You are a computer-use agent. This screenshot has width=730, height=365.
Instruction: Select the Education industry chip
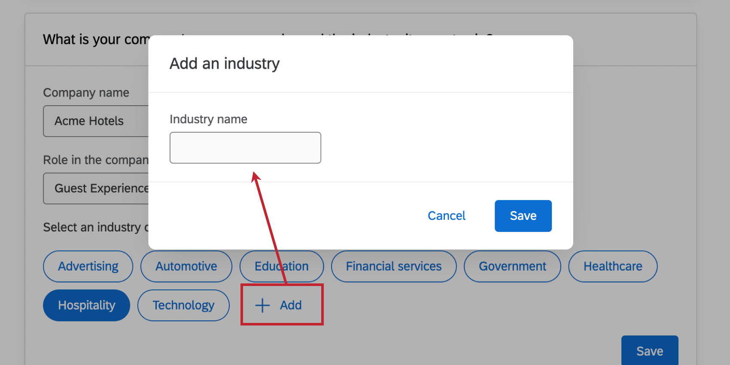[x=281, y=266]
